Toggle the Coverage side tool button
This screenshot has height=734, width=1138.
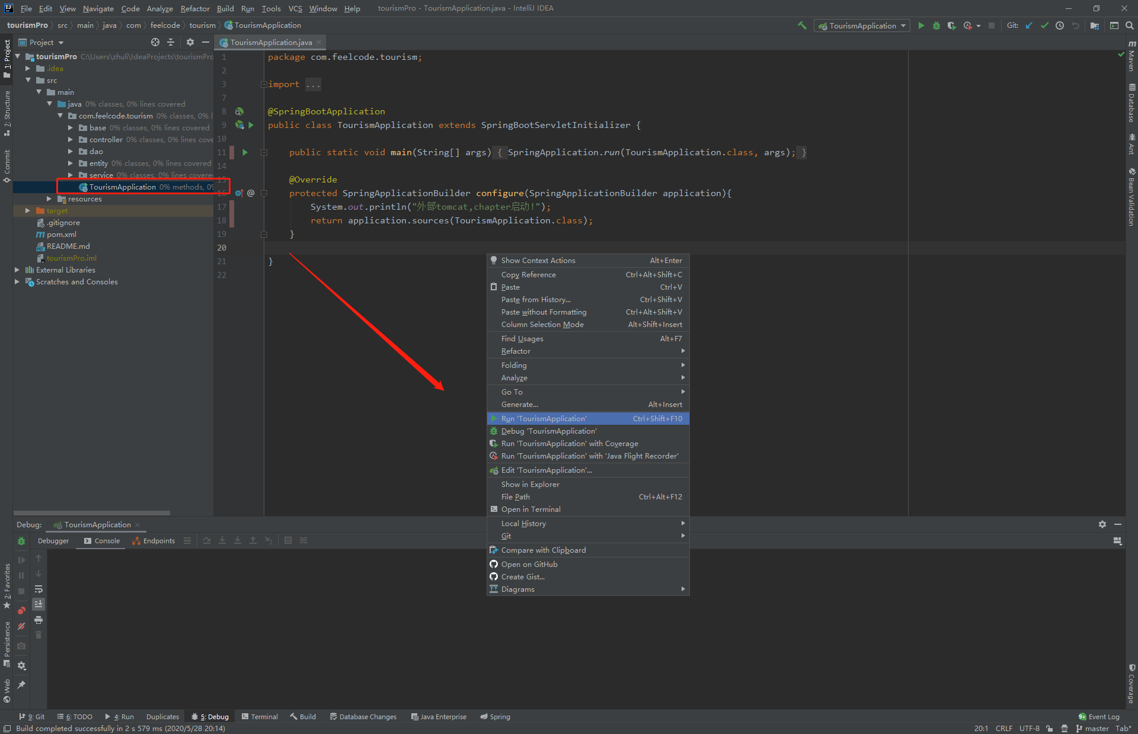pos(1131,684)
